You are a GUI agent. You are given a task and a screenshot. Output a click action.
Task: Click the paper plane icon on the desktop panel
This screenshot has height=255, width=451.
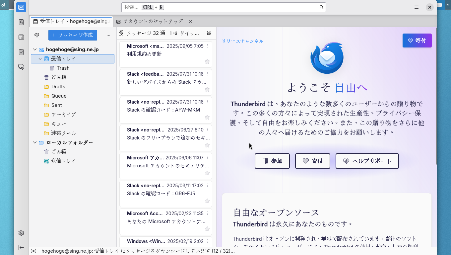coord(3,5)
